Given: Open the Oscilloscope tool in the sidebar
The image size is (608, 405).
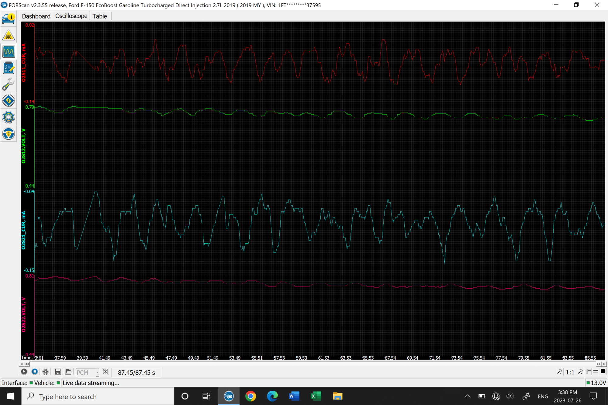Looking at the screenshot, I should pos(9,52).
